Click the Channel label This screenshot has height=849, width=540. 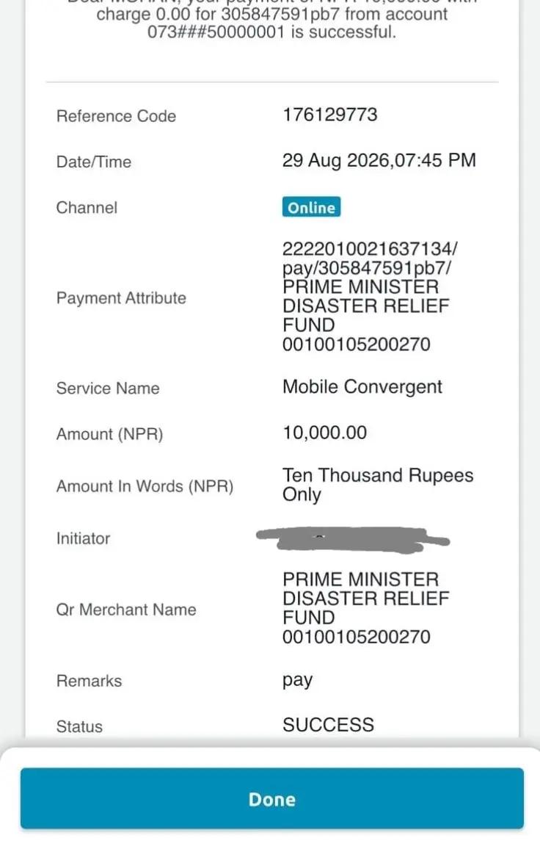(x=87, y=207)
